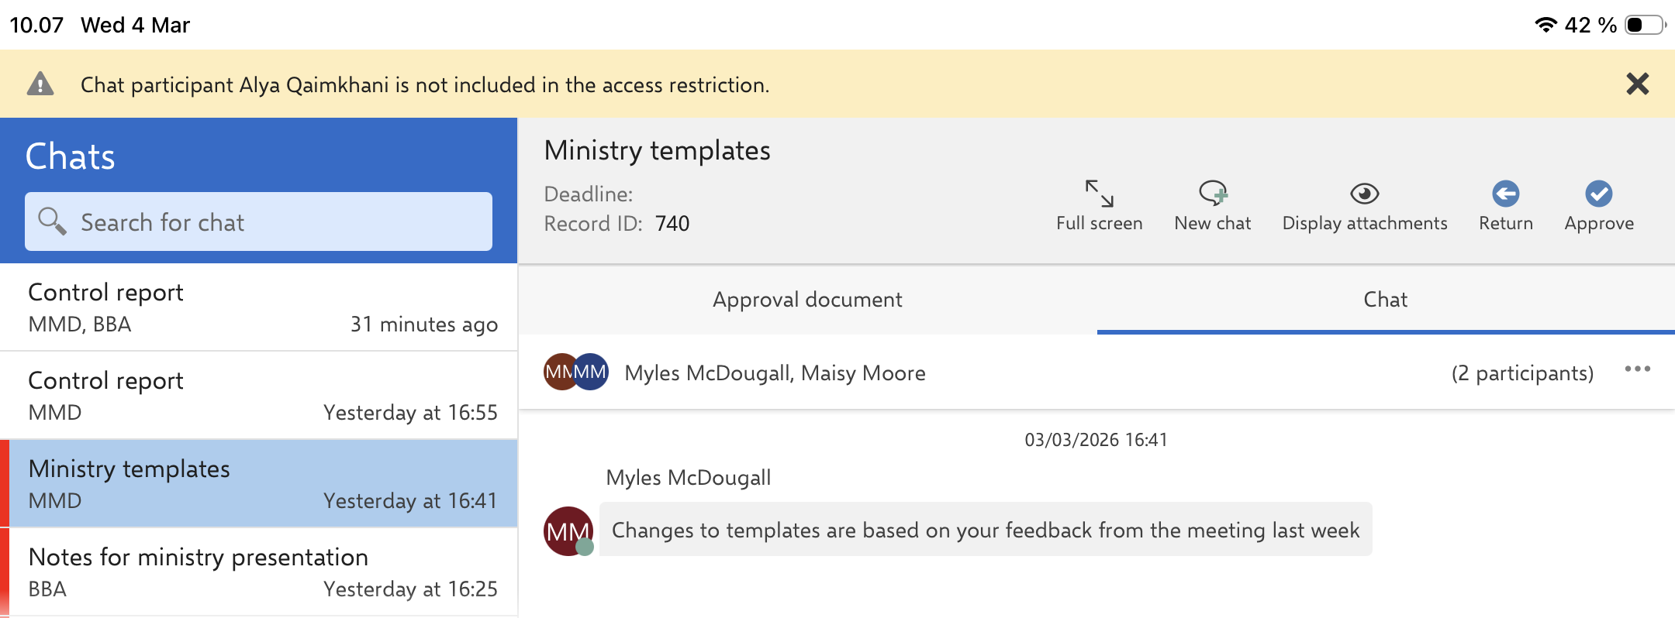Screen dimensions: 1675x618
Task: Click the Record ID value 740
Action: coord(672,224)
